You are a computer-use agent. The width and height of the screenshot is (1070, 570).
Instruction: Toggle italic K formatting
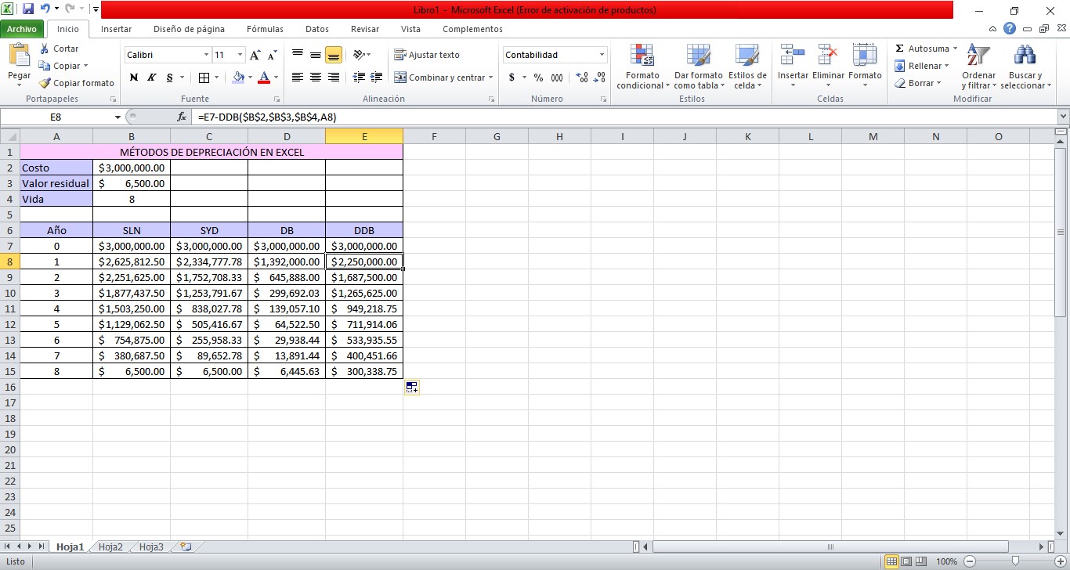point(151,78)
